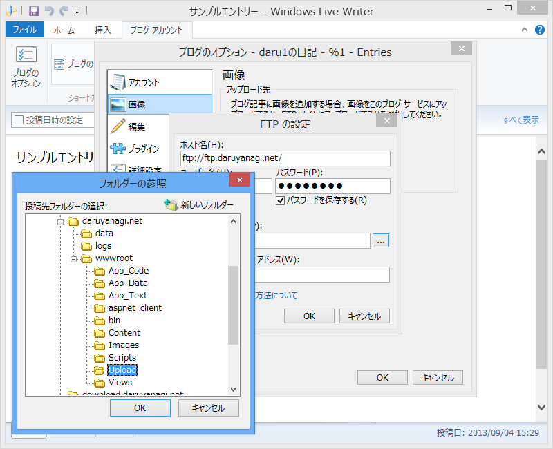Collapse the daruyanagi.net tree node
Image resolution: width=553 pixels, height=449 pixels.
coord(61,222)
